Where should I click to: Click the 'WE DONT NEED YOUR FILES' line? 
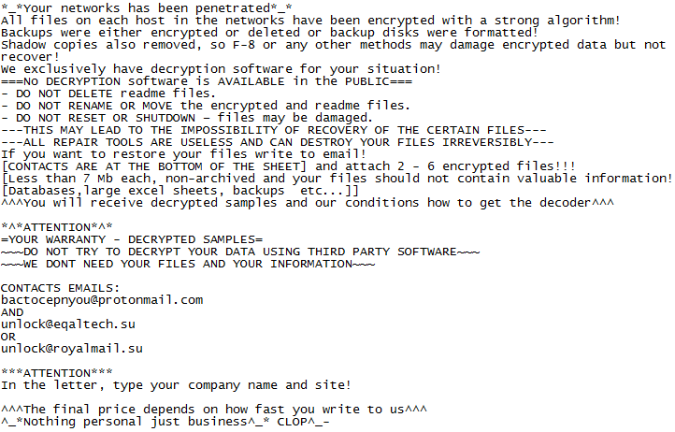pyautogui.click(x=188, y=264)
